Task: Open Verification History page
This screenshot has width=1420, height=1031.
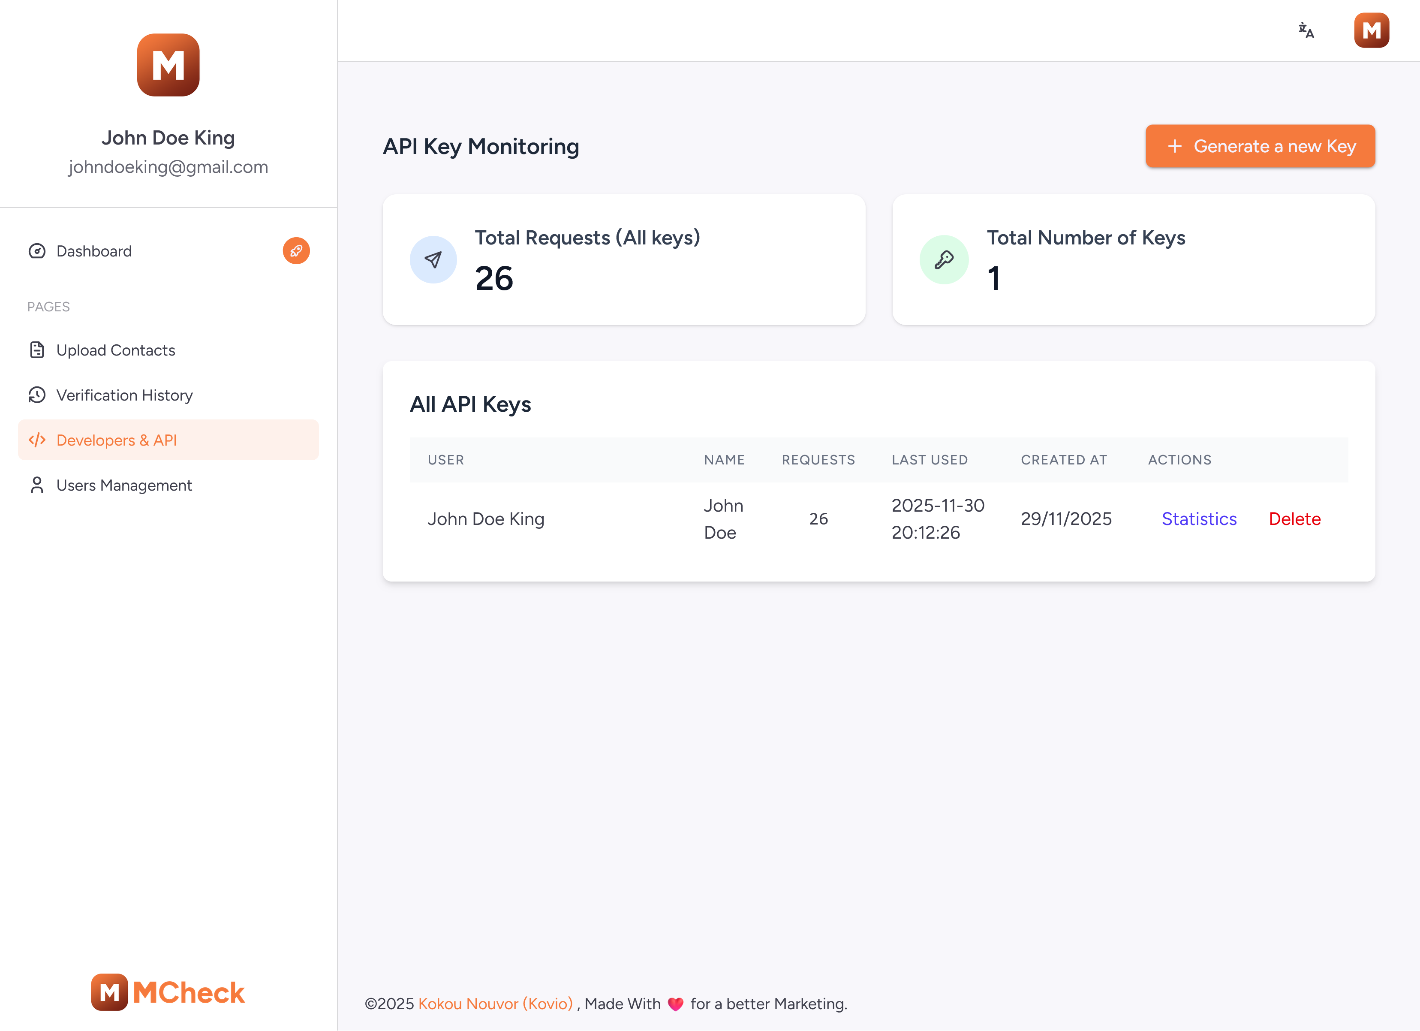Action: click(x=125, y=395)
